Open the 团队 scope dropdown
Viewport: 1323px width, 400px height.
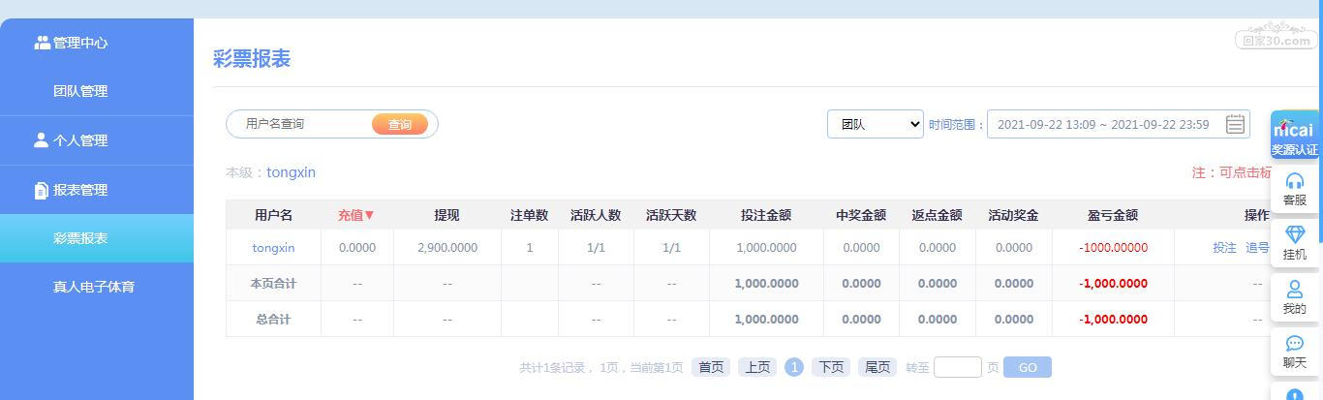876,124
